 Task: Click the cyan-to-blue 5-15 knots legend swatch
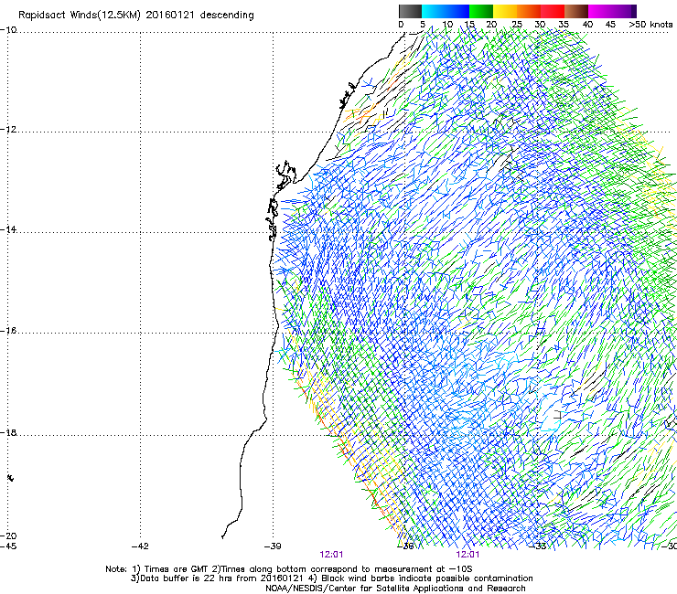coord(446,11)
